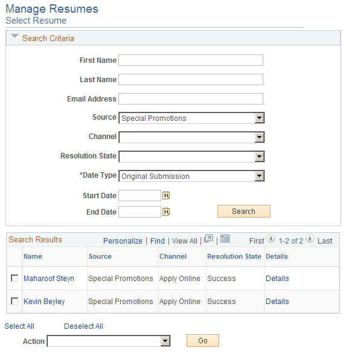Screen dimensions: 346x356
Task: Sort by Resolution State column header
Action: click(x=234, y=256)
